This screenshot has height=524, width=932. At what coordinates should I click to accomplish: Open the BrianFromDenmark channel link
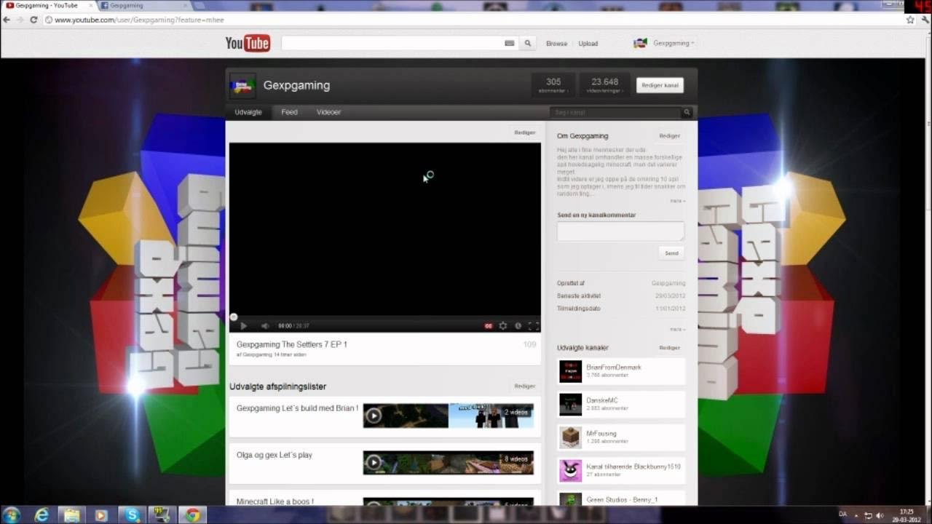pos(613,368)
